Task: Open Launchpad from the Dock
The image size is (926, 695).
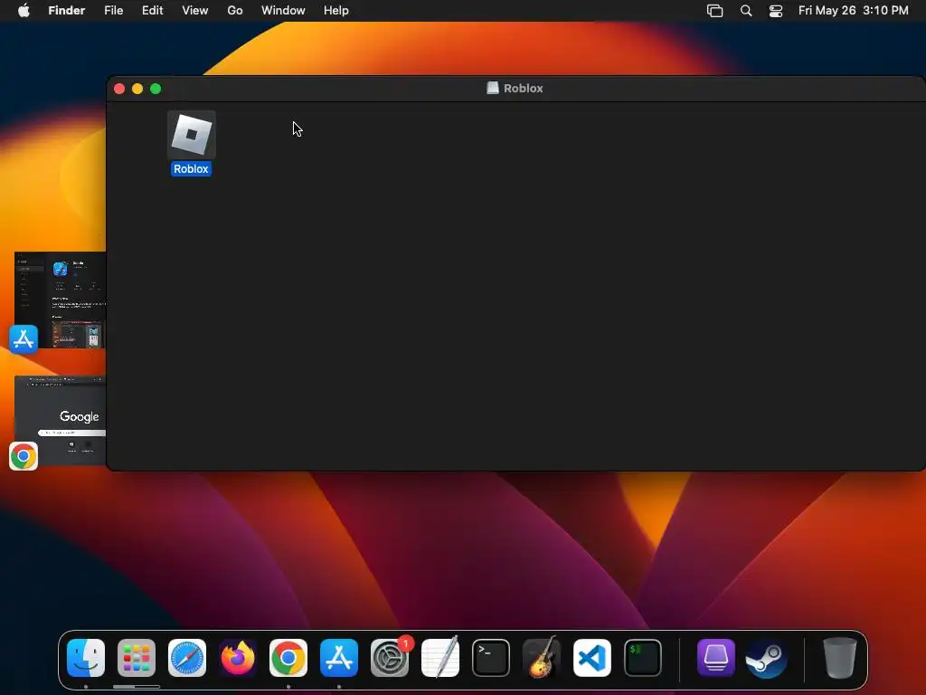Action: pyautogui.click(x=137, y=658)
